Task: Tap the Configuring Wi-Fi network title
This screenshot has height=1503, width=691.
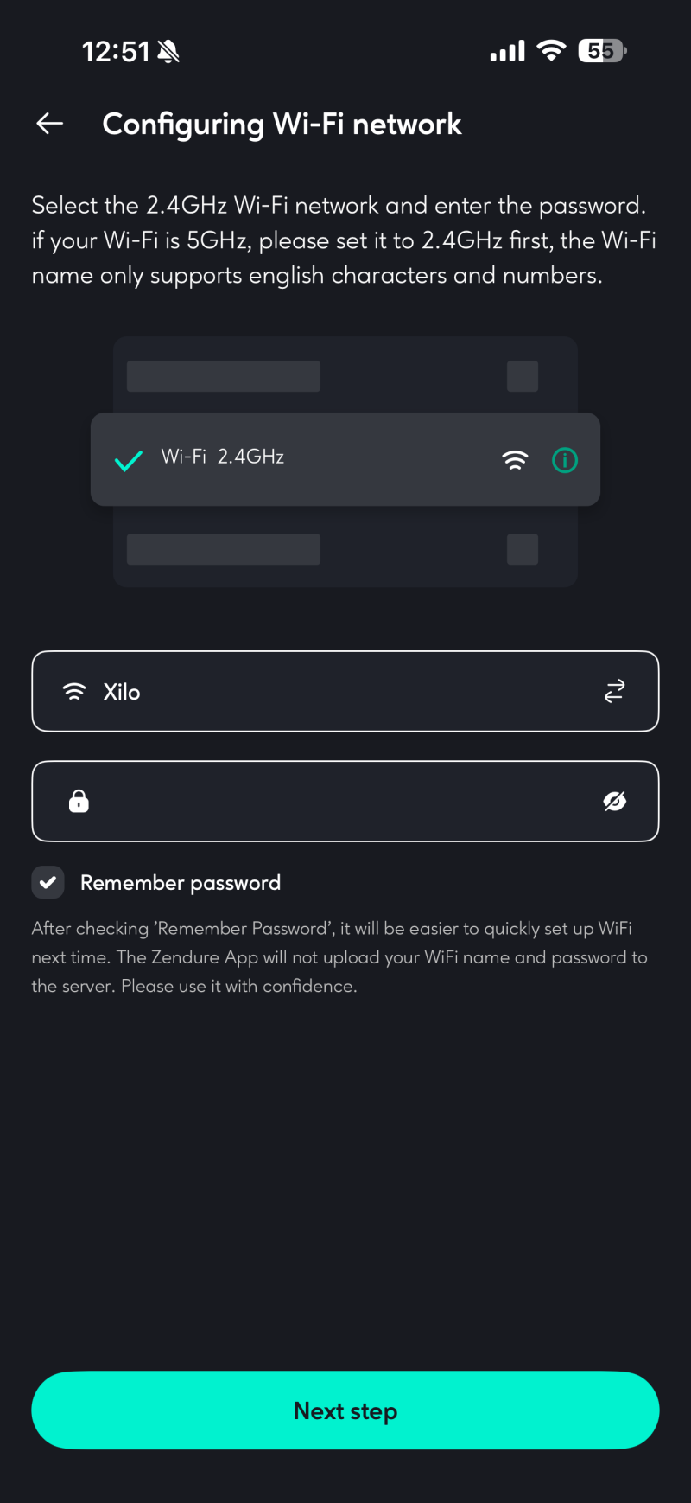Action: click(x=282, y=124)
